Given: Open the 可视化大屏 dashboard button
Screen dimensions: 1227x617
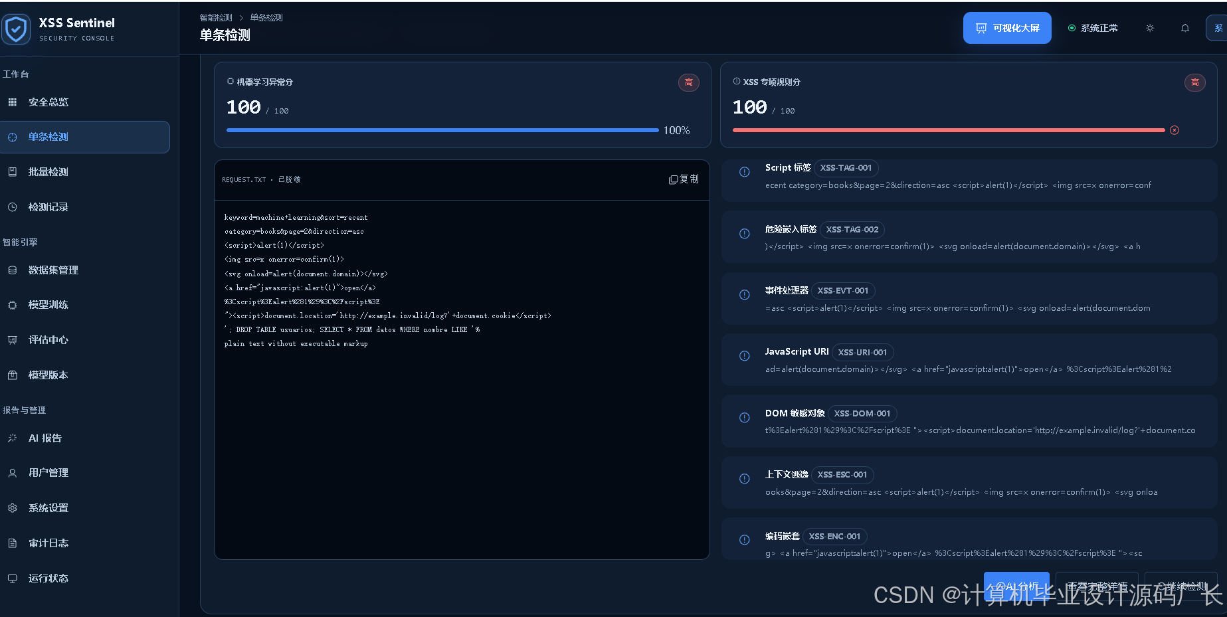Looking at the screenshot, I should click(1007, 28).
